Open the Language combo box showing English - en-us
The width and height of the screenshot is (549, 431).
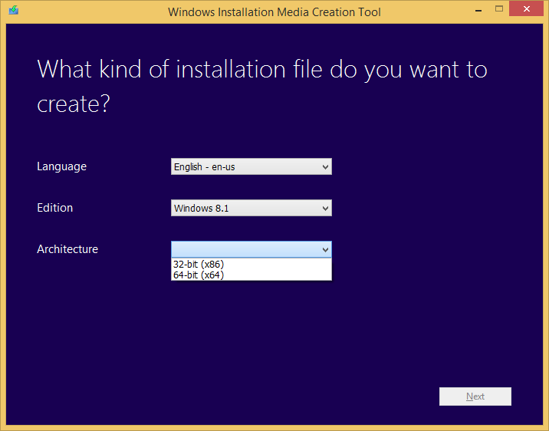tap(244, 166)
